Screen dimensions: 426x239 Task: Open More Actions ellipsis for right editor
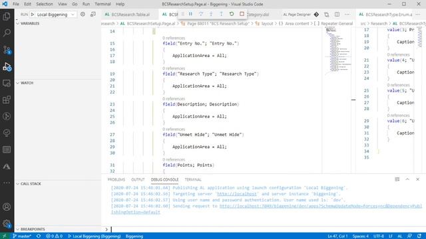[418, 15]
